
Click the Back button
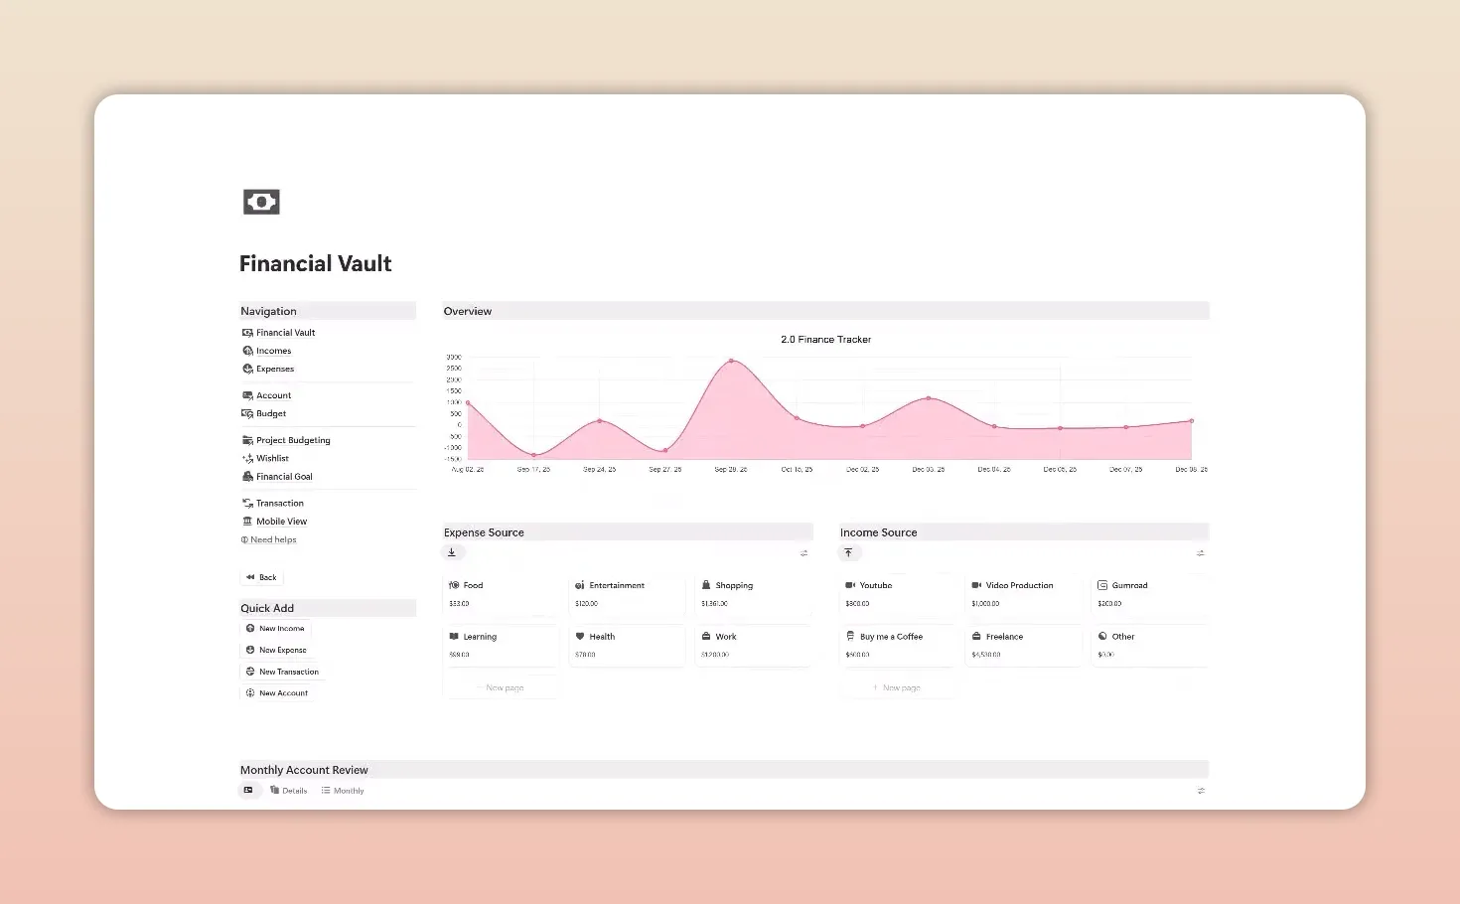[x=262, y=577]
